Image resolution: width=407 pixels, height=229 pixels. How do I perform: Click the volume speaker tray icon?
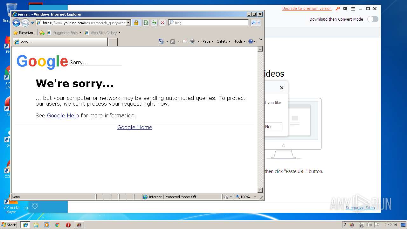coord(369,225)
